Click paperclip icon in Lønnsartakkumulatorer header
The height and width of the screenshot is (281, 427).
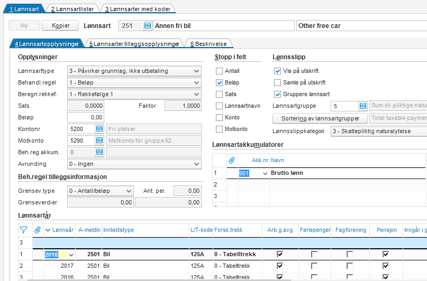(231, 161)
